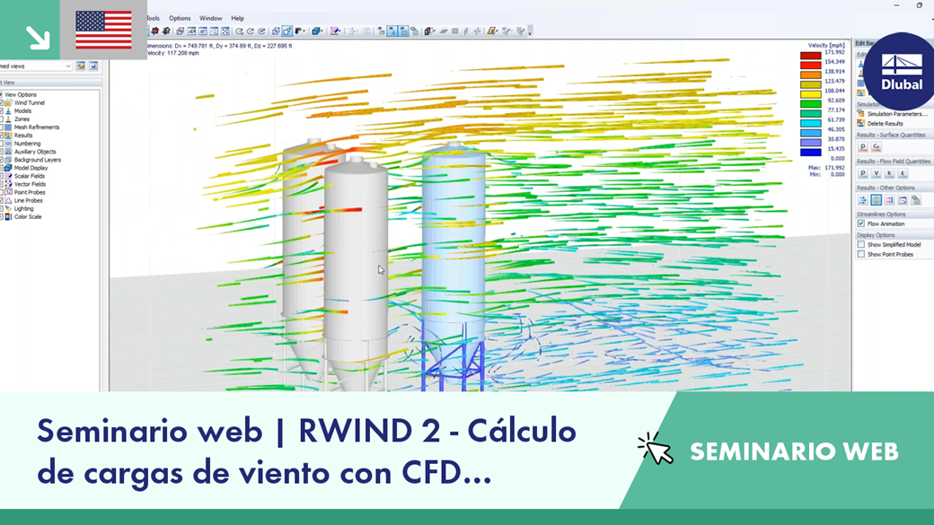
Task: Click the overlapping squares view toolbar icon
Action: (276, 31)
